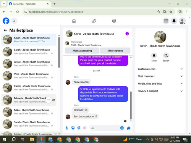Open emoji picker in message box

point(122,128)
